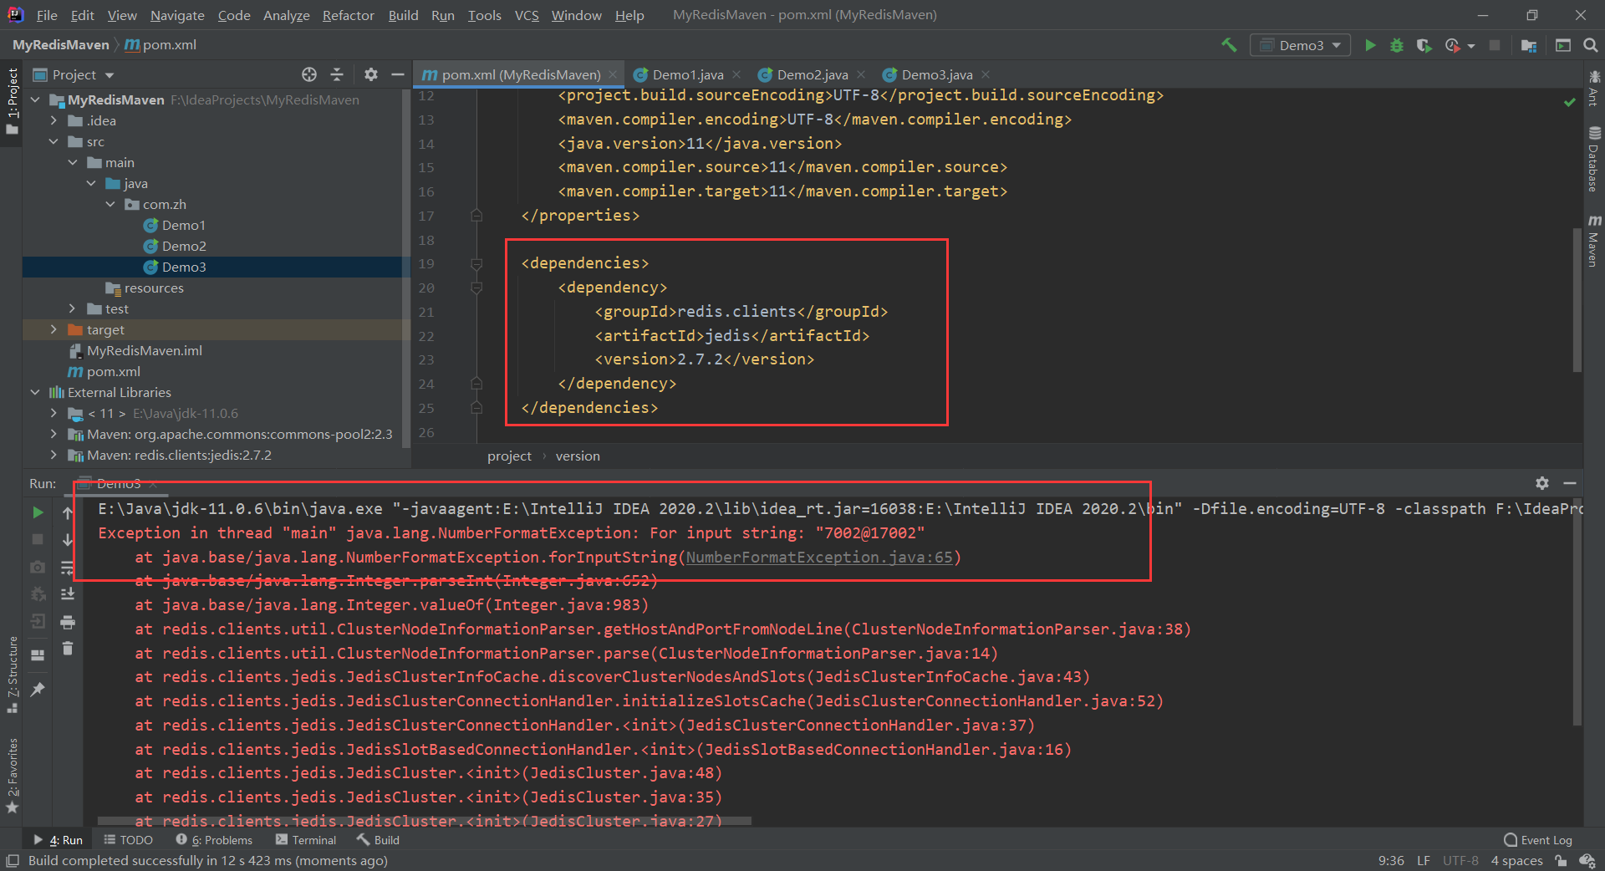Toggle the Database tool window stripe button

[1594, 160]
